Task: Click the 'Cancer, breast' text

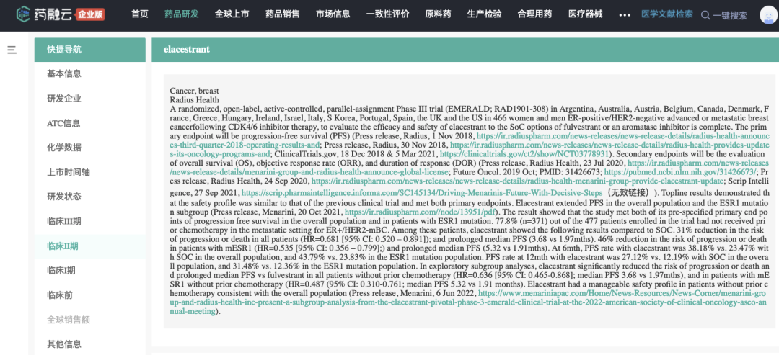Action: click(194, 91)
